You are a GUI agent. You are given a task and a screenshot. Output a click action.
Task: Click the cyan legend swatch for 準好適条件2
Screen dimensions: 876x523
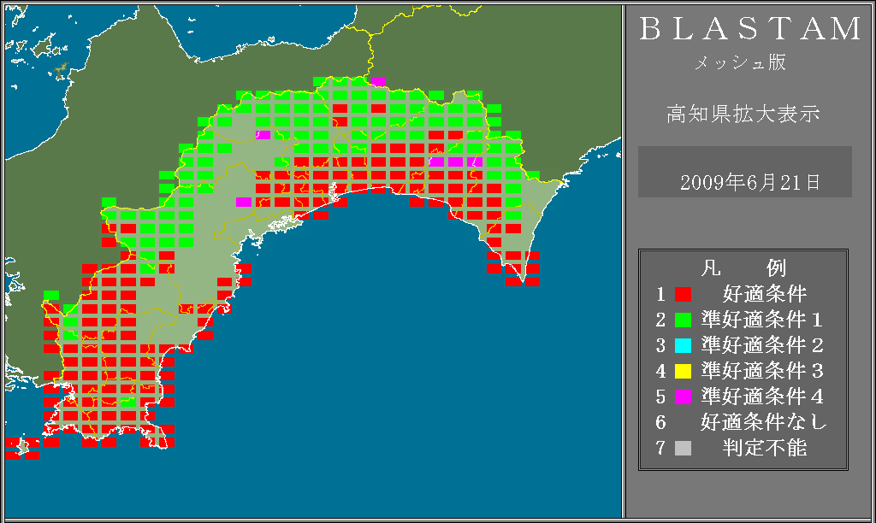[x=683, y=345]
